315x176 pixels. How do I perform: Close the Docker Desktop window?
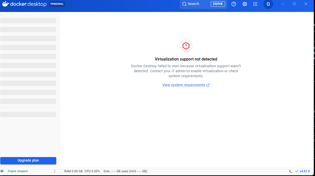(x=306, y=4)
